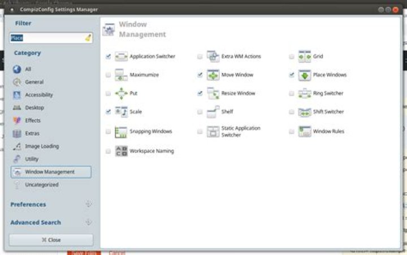Click the Workspace Naming plugin label
The height and width of the screenshot is (255, 407).
click(x=151, y=151)
